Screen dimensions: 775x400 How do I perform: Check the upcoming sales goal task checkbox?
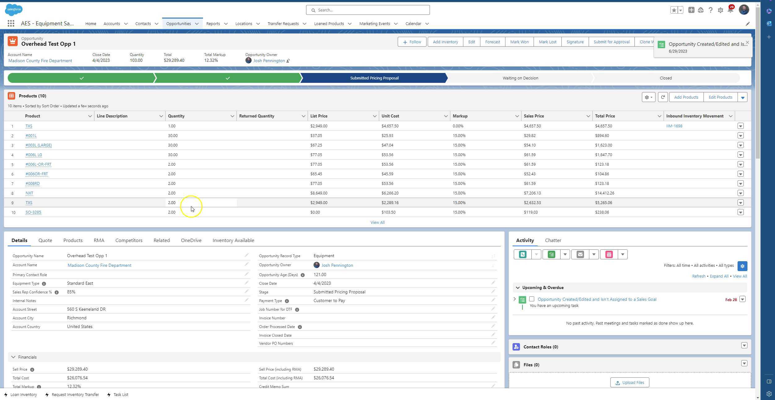point(532,299)
